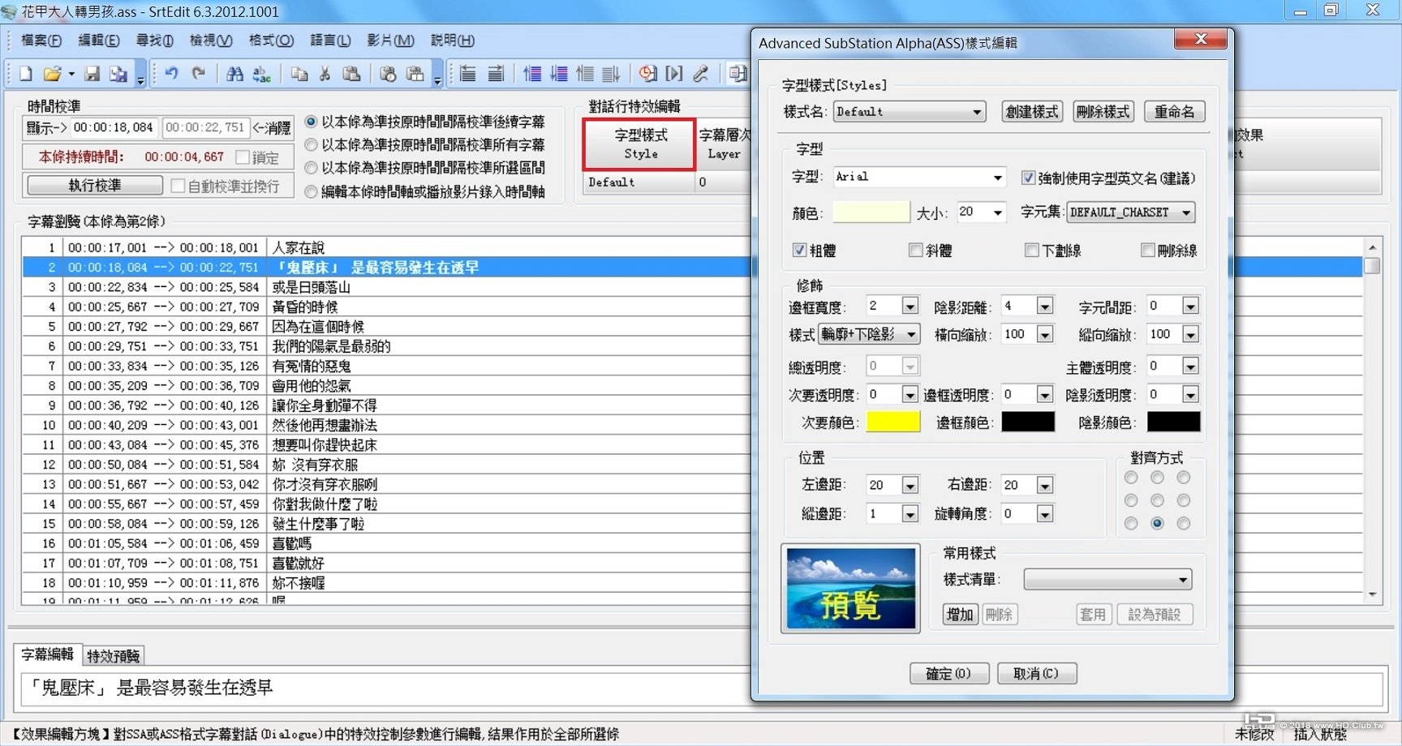Click the Redo arrow icon
This screenshot has height=746, width=1402.
[198, 74]
